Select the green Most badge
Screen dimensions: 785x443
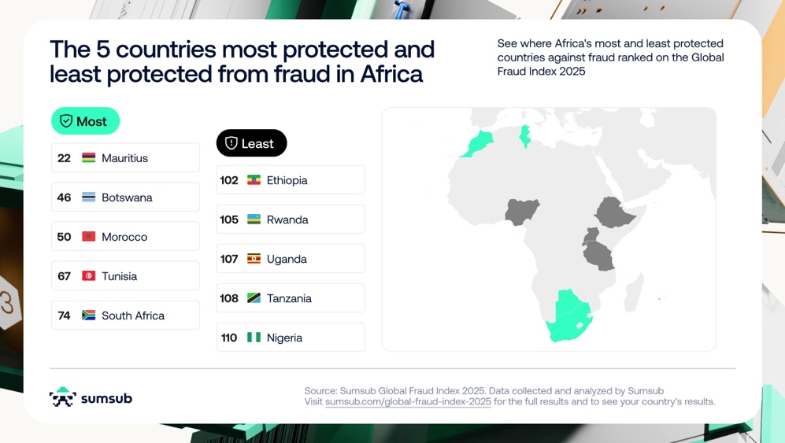point(85,121)
